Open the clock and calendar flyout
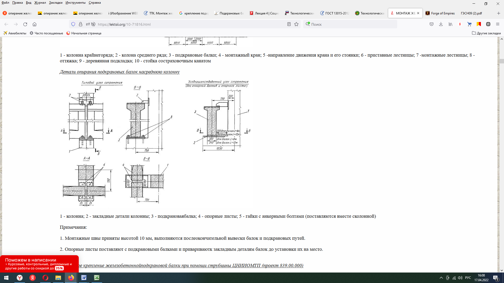Viewport: 504px width, 283px height. (x=481, y=278)
